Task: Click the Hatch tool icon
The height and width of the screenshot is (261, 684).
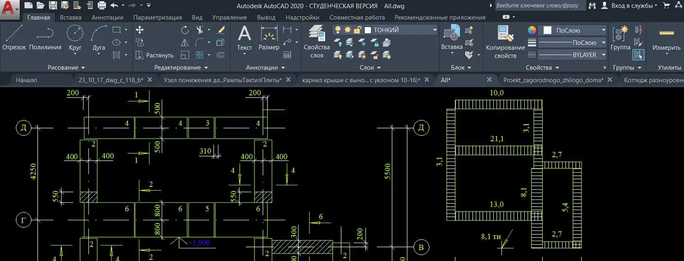Action: pyautogui.click(x=117, y=55)
